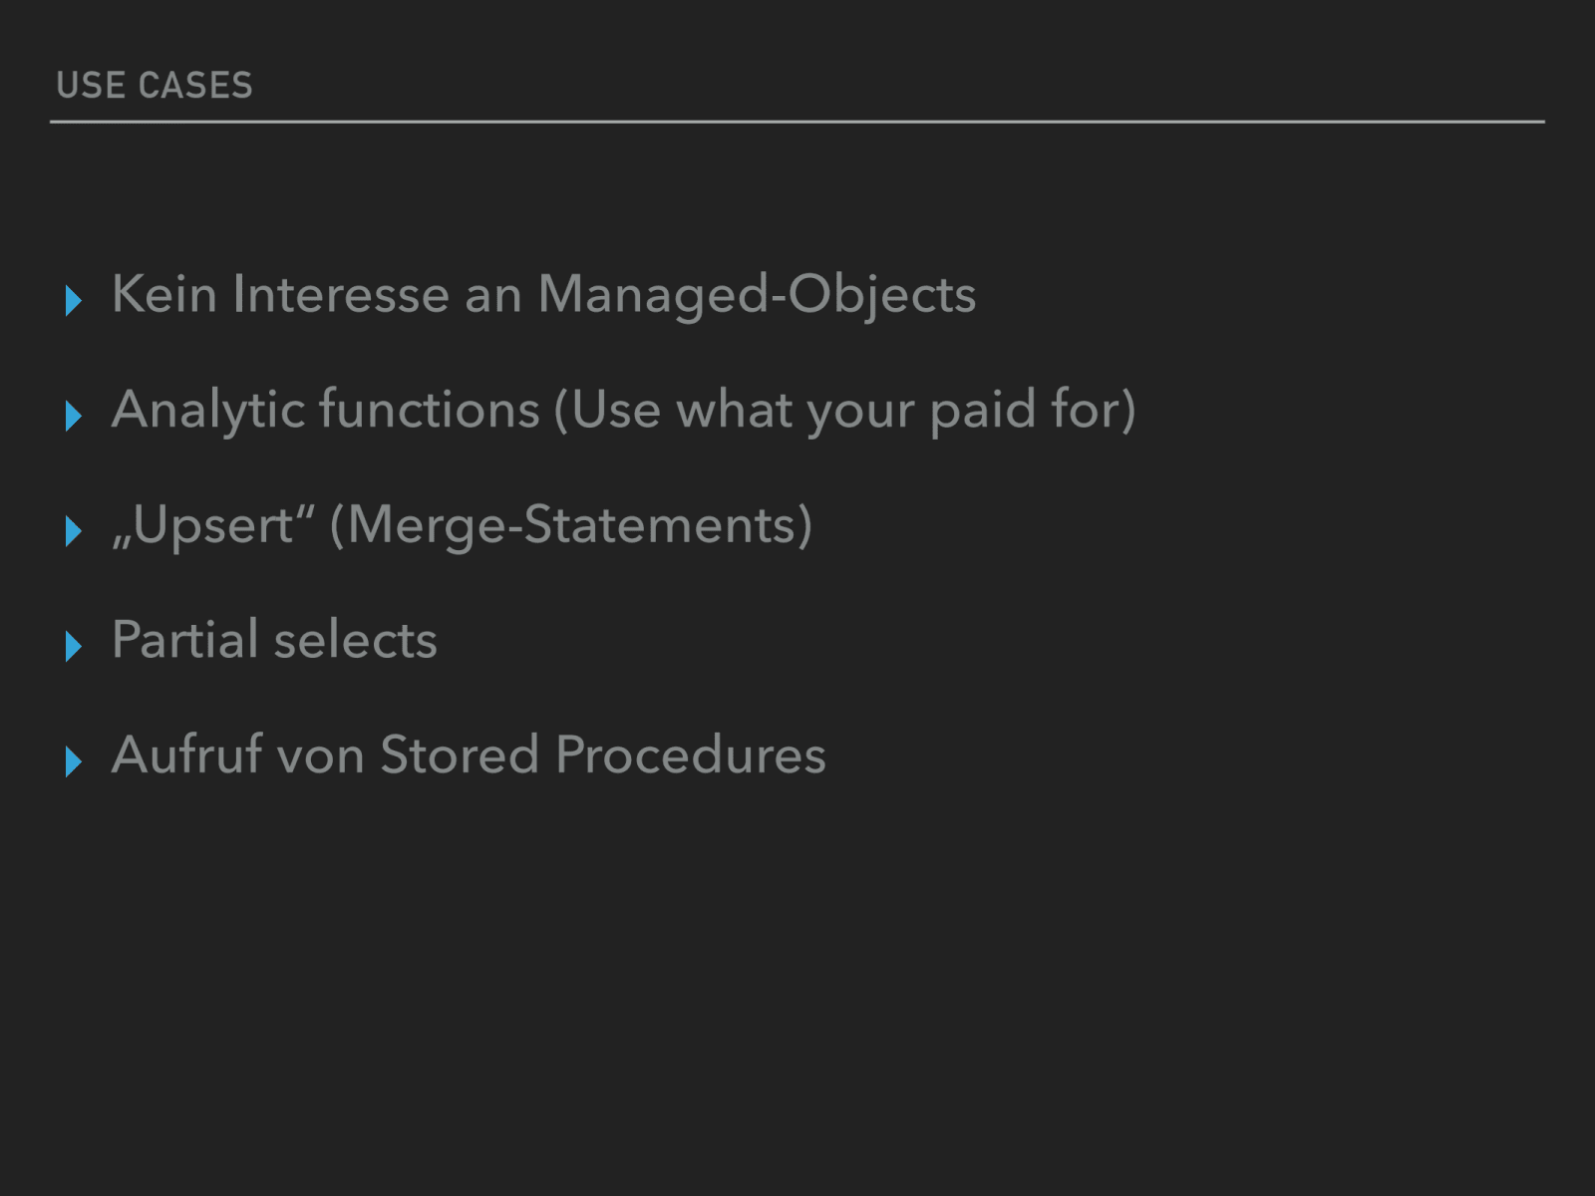Click the words Aufruf von

point(237,754)
